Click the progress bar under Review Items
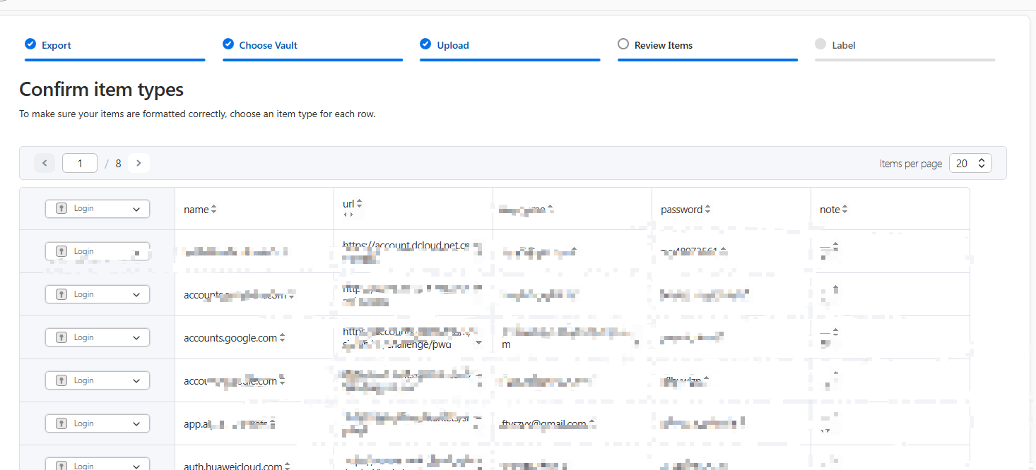The image size is (1036, 470). pyautogui.click(x=707, y=60)
